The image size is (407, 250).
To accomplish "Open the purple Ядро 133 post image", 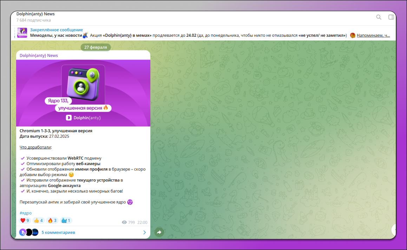I will click(83, 93).
